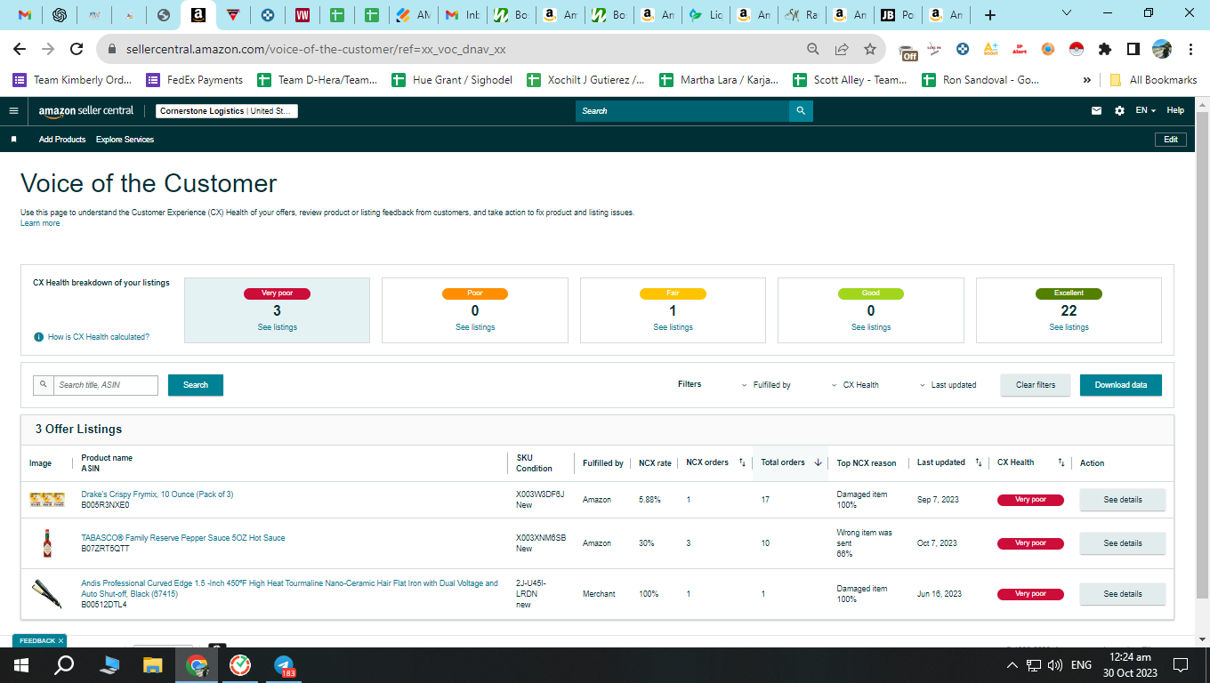
Task: Expand the CX Health filter dropdown
Action: [855, 385]
